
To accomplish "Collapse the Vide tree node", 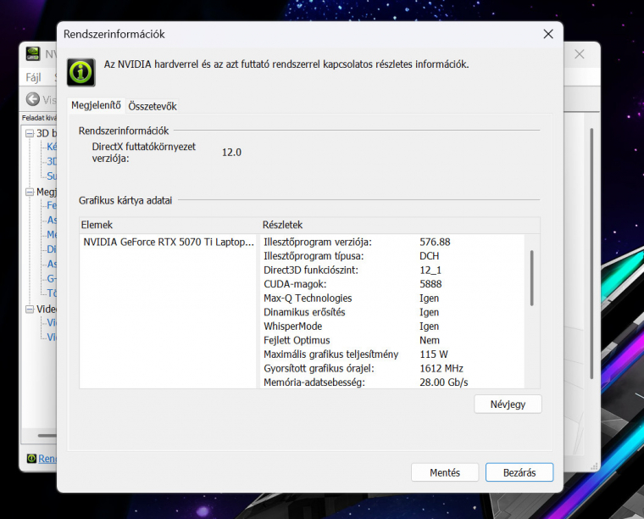I will [x=30, y=309].
